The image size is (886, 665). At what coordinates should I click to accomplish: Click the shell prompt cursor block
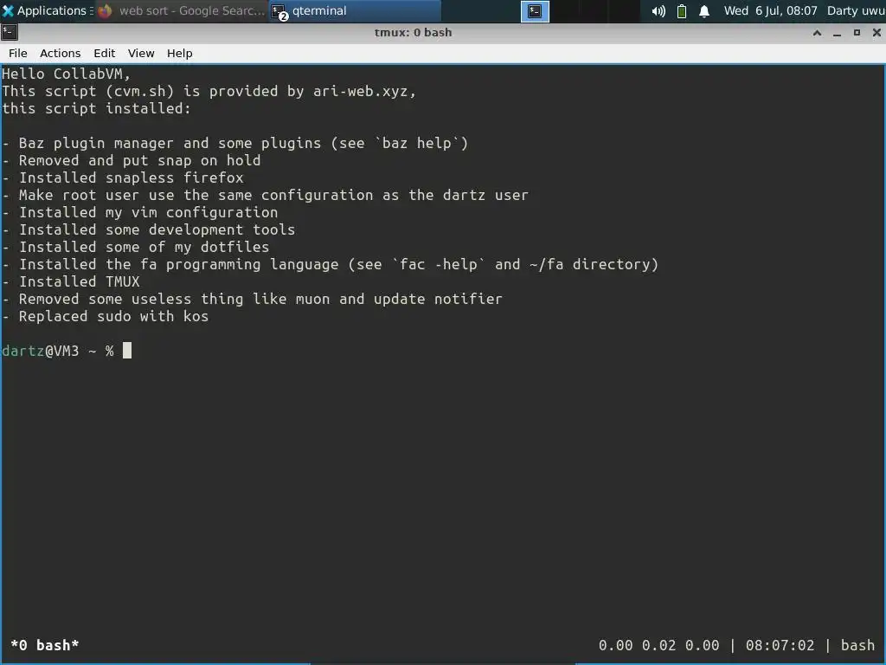(127, 351)
